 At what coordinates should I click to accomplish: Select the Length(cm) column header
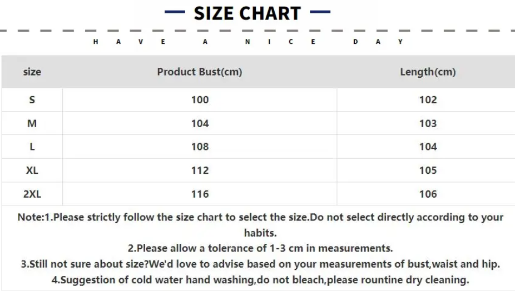pyautogui.click(x=428, y=72)
